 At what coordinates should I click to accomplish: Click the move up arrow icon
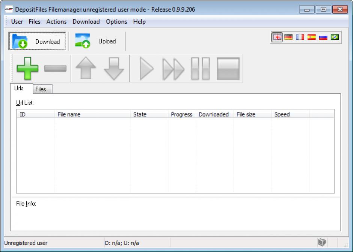pos(86,68)
